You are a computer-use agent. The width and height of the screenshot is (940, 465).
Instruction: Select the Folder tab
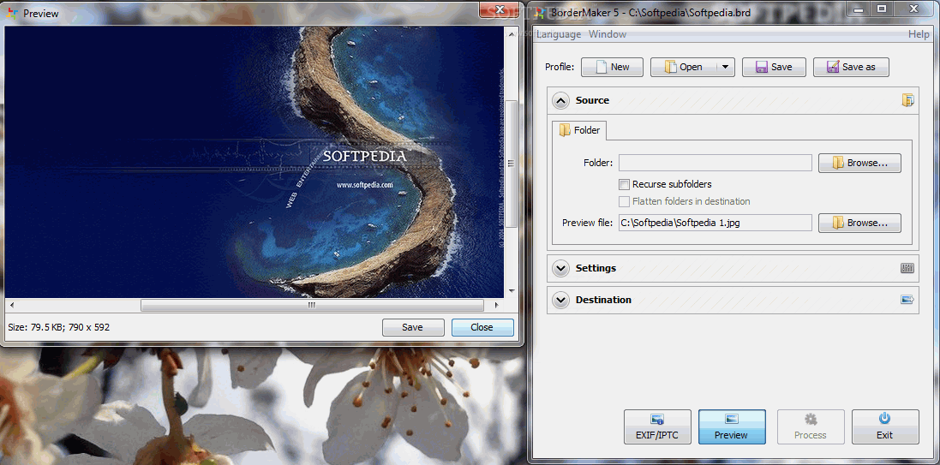point(579,130)
